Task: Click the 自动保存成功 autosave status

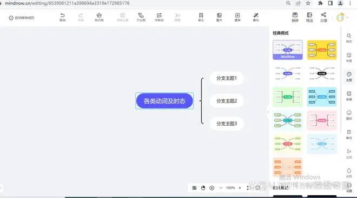Action: pos(22,18)
